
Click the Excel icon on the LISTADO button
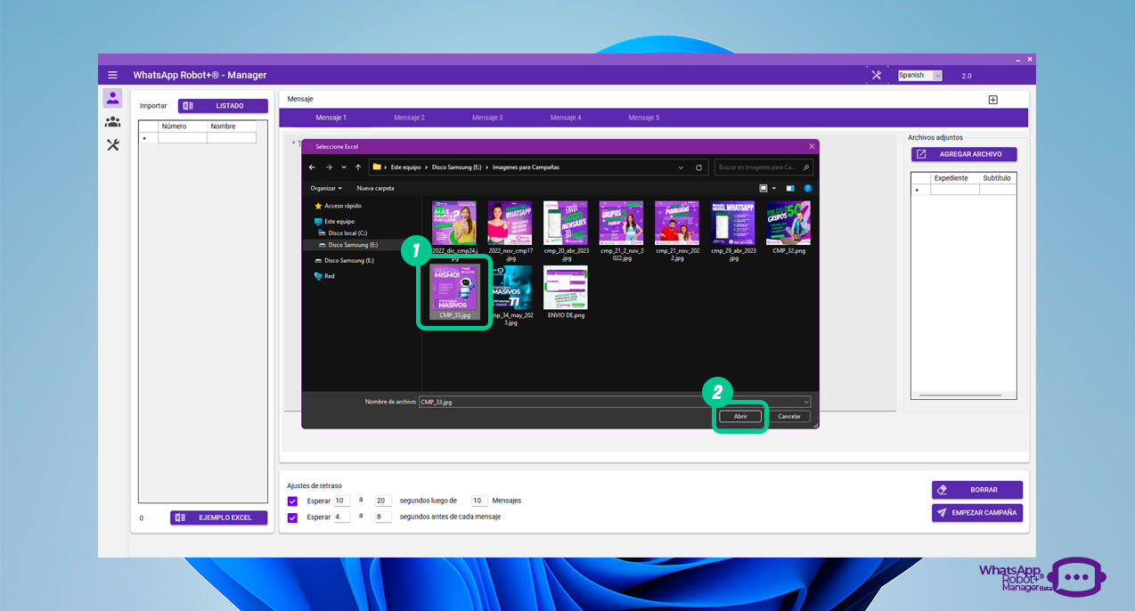point(188,106)
